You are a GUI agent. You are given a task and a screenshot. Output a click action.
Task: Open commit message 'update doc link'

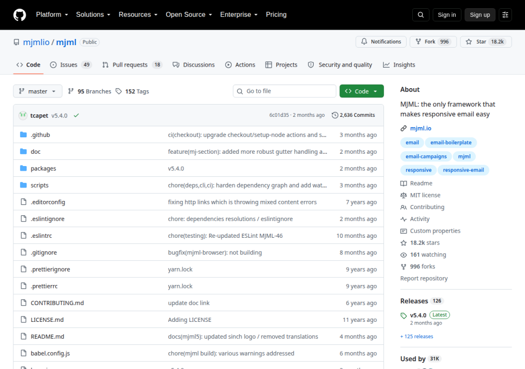click(x=189, y=303)
